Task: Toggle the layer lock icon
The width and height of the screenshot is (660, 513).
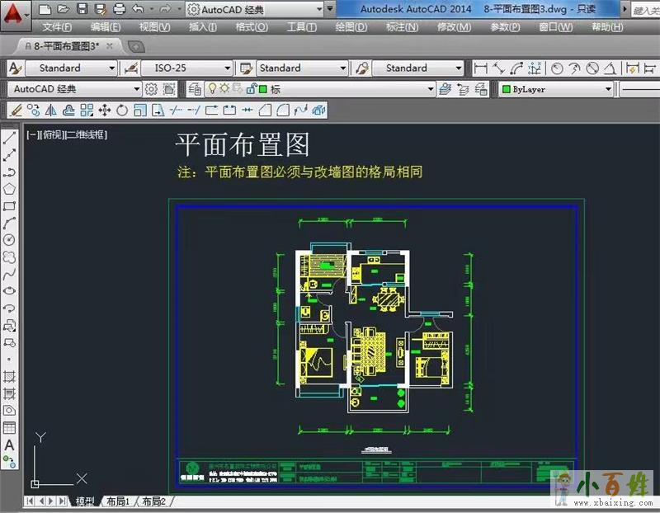Action: (248, 89)
